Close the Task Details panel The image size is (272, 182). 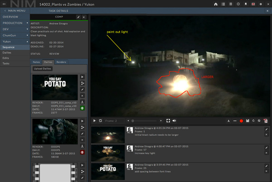click(x=267, y=11)
